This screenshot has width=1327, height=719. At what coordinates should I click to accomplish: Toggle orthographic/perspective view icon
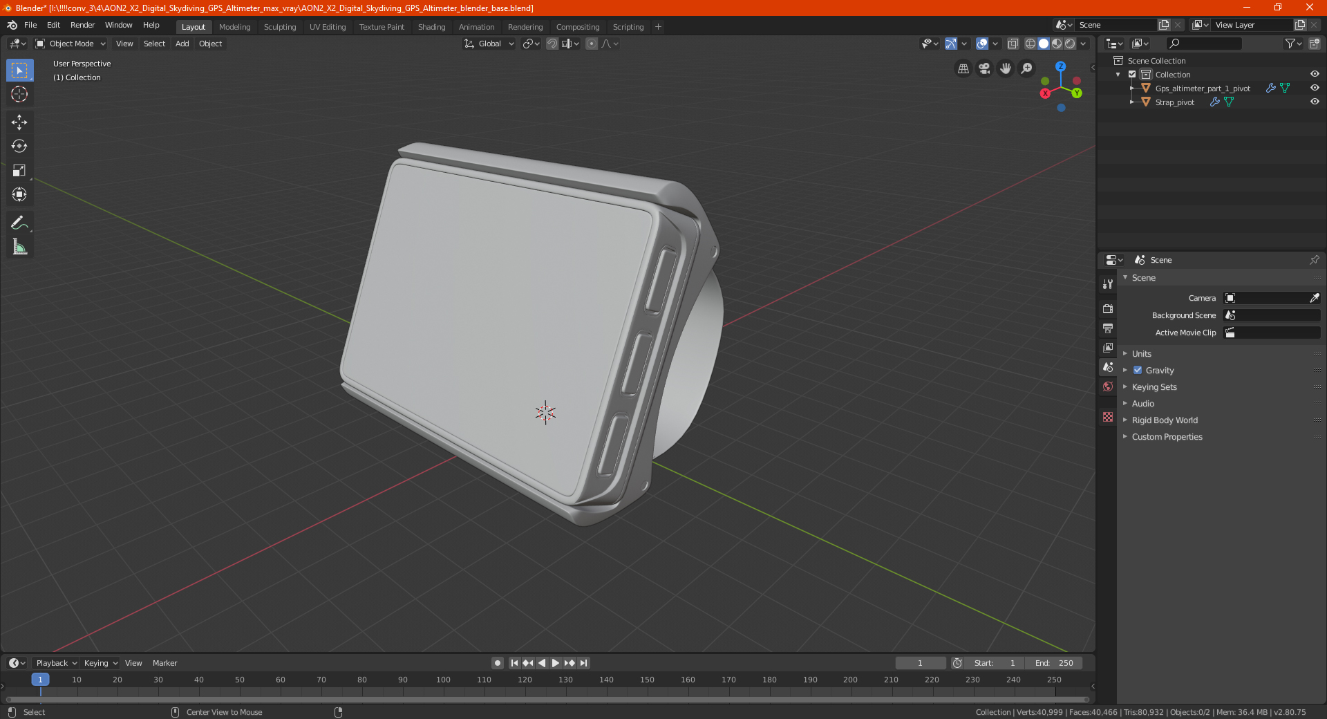[x=963, y=68]
